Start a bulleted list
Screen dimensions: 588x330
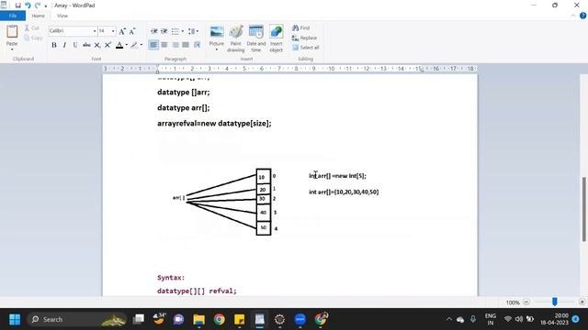click(x=175, y=31)
